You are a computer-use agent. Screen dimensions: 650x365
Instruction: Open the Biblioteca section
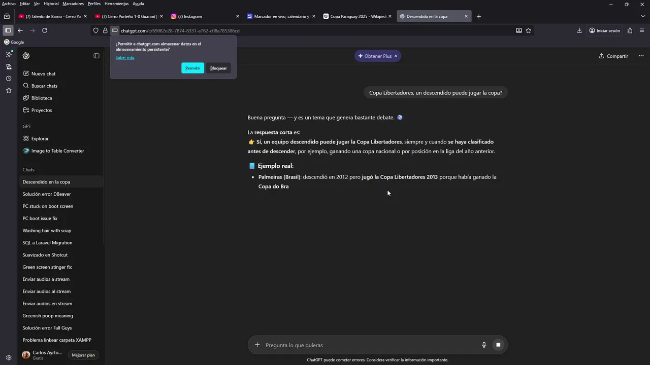pyautogui.click(x=61, y=98)
